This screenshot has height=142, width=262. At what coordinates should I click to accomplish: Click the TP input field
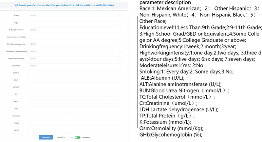(75, 108)
